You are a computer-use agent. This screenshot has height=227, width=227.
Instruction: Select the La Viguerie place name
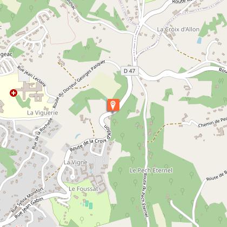(x=43, y=113)
